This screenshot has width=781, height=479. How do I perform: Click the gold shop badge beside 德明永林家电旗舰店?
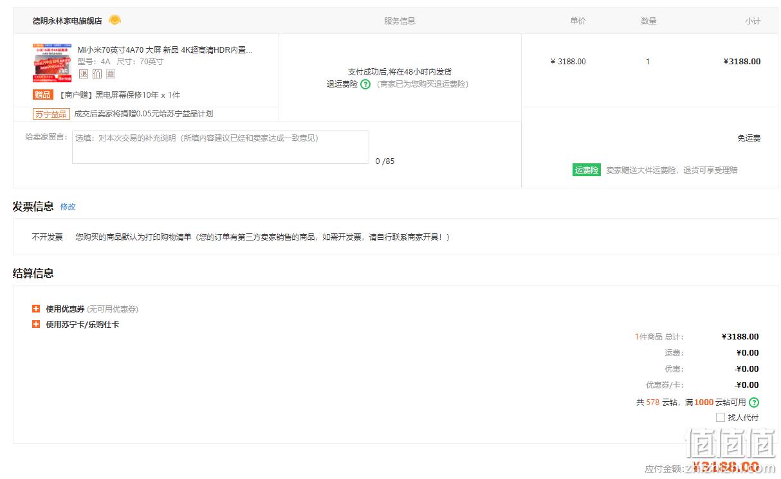pyautogui.click(x=115, y=20)
